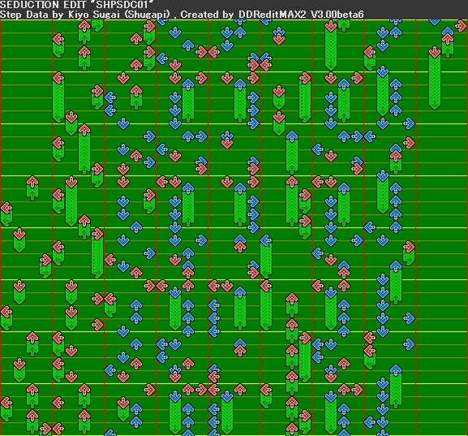468x436 pixels.
Task: Select the long red down freeze in seventh column
Action: click(x=331, y=45)
